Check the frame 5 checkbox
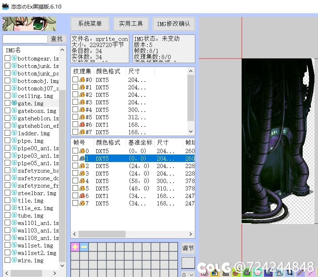 [75, 188]
